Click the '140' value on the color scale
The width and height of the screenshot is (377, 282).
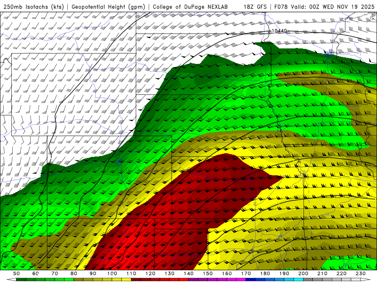[189, 274]
